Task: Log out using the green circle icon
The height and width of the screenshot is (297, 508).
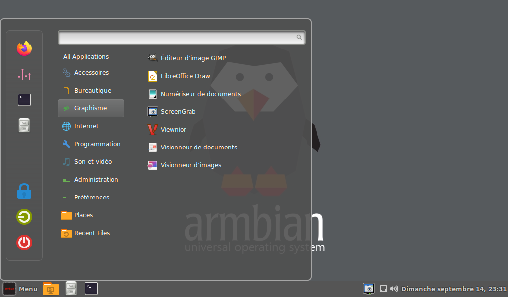Action: (x=24, y=217)
